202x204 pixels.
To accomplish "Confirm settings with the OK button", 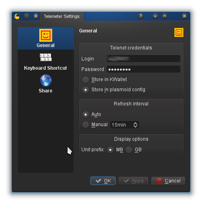I will [103, 181].
